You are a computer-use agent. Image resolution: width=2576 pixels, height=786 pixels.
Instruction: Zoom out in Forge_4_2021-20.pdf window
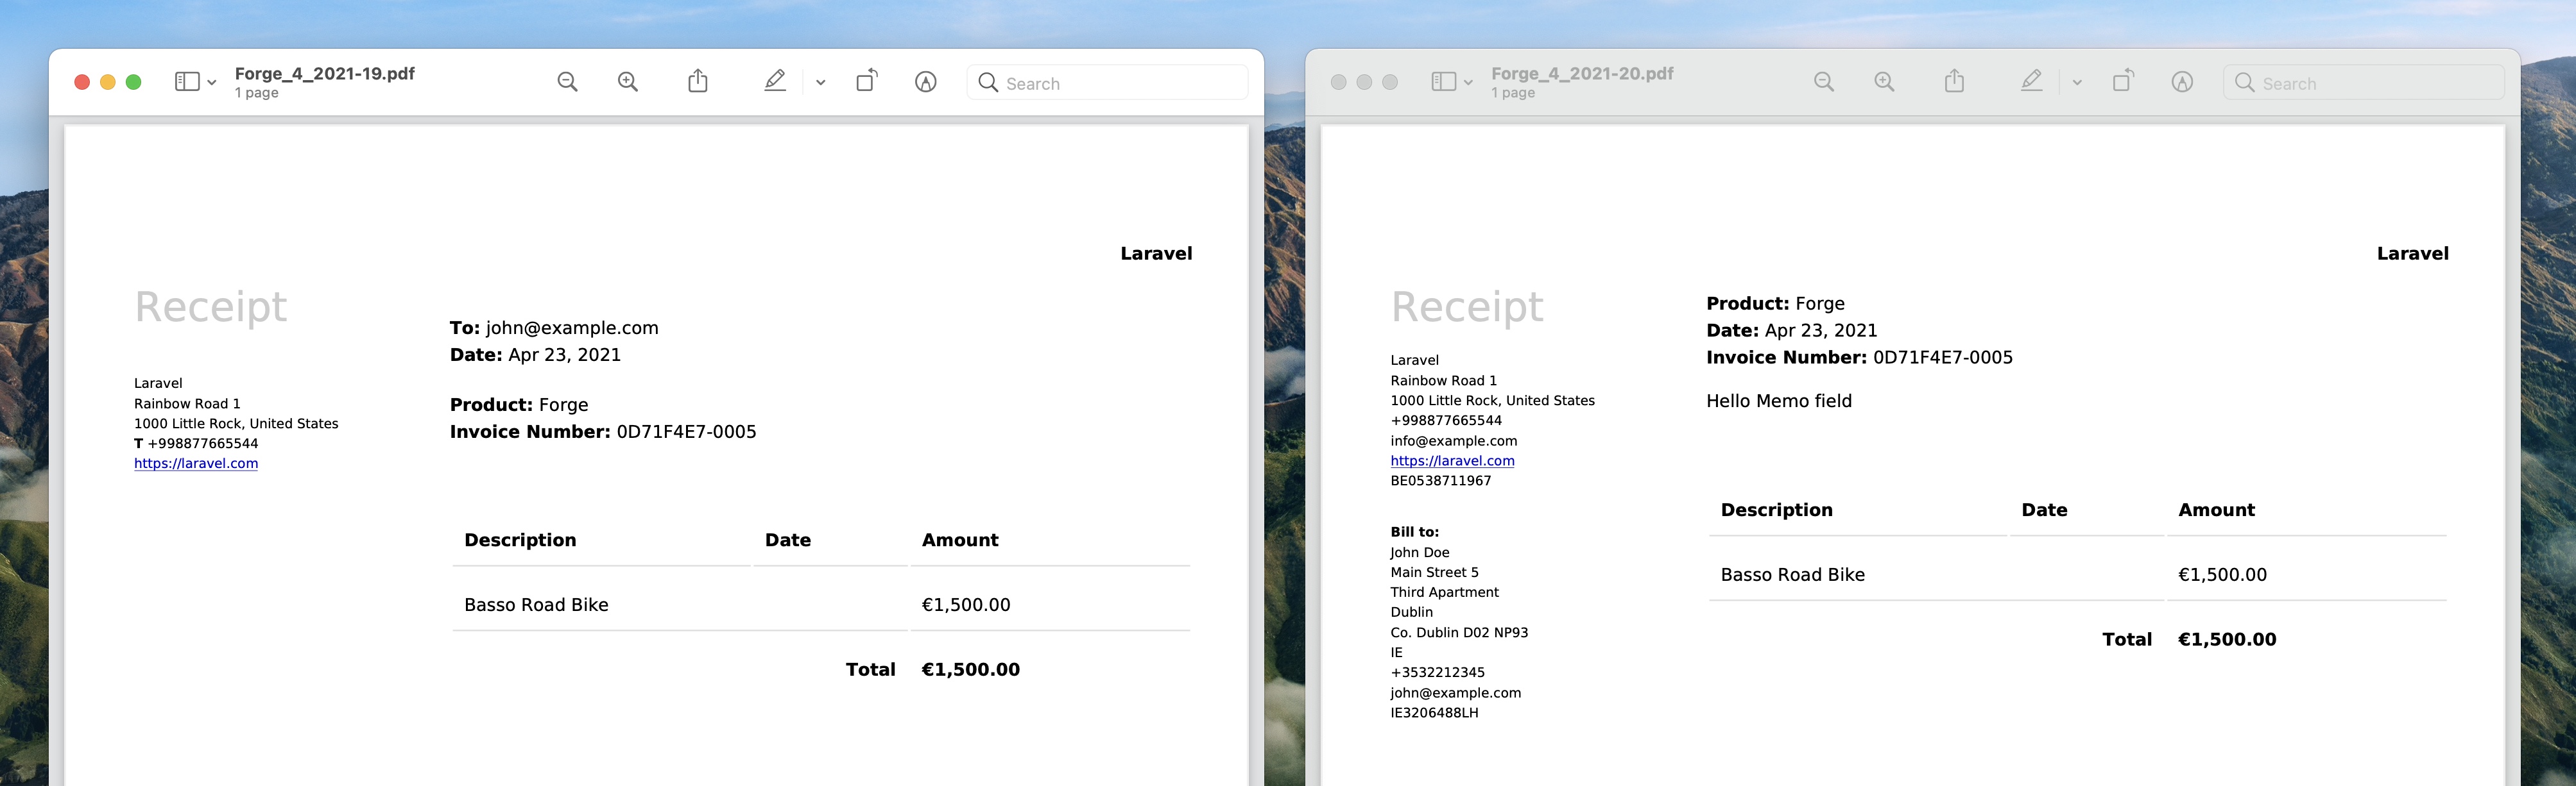pyautogui.click(x=1823, y=82)
